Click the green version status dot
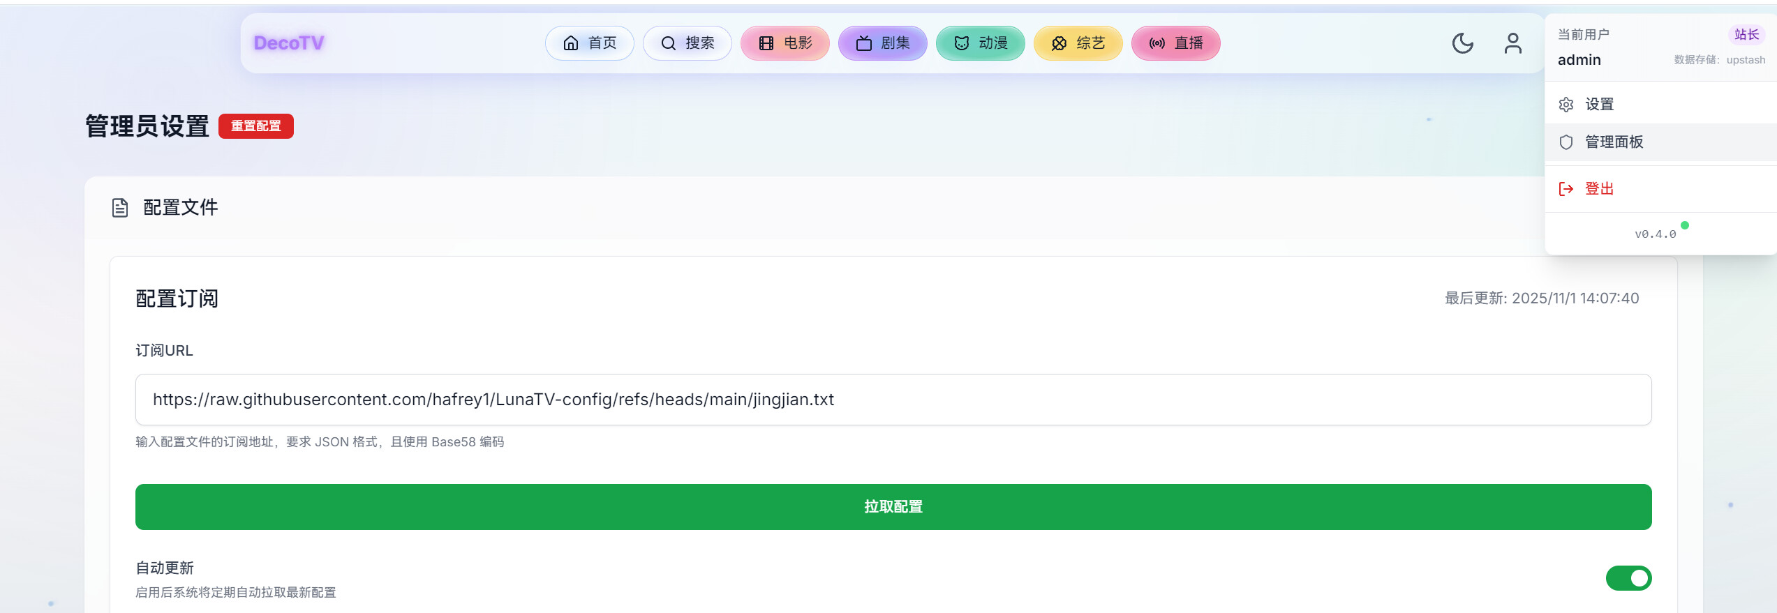The width and height of the screenshot is (1777, 613). click(x=1685, y=225)
